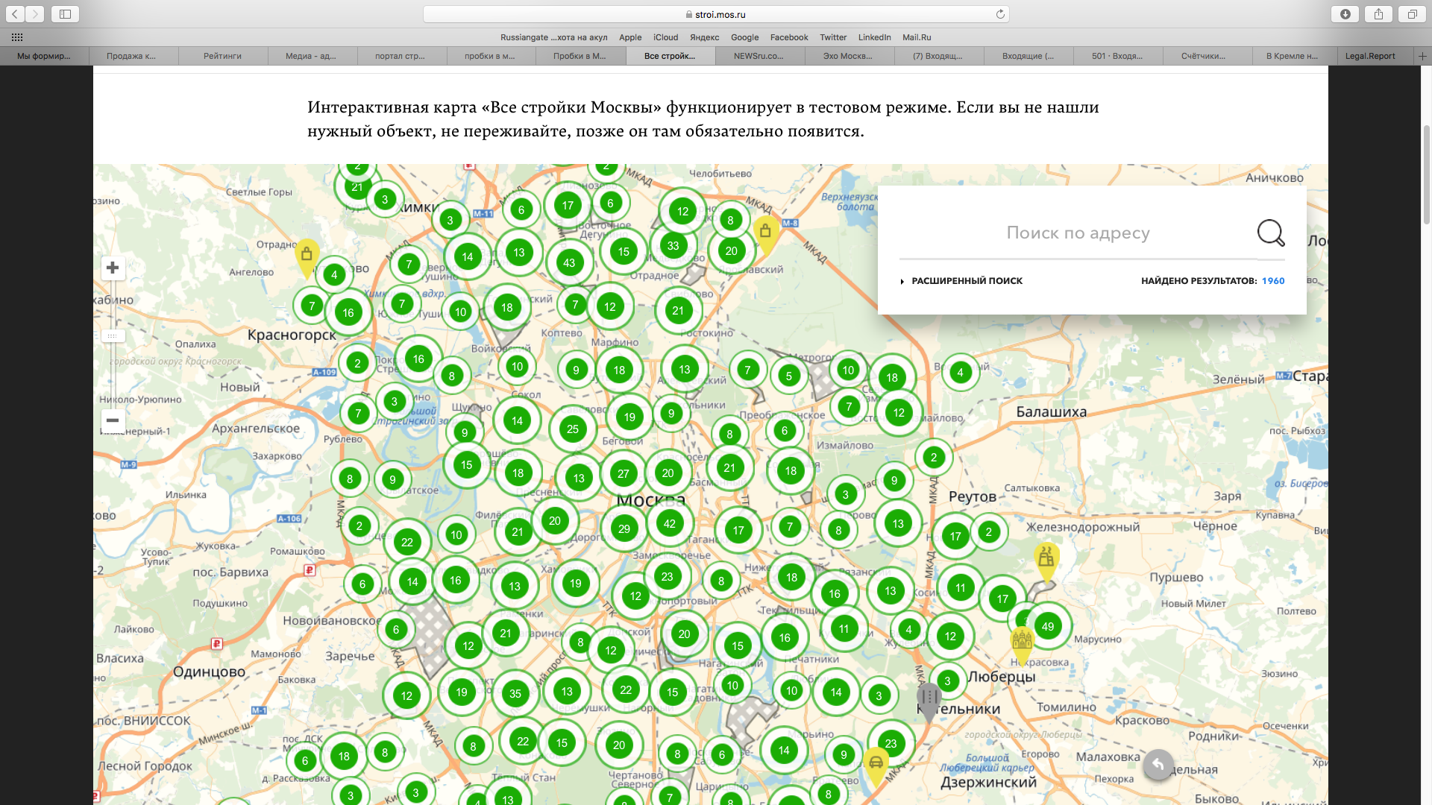
Task: Toggle the Safari sidebar button
Action: click(65, 14)
